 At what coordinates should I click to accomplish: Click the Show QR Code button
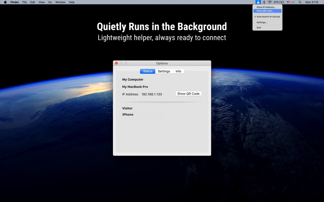[x=189, y=94]
